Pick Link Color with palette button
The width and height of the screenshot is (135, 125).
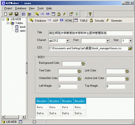[x=127, y=71]
